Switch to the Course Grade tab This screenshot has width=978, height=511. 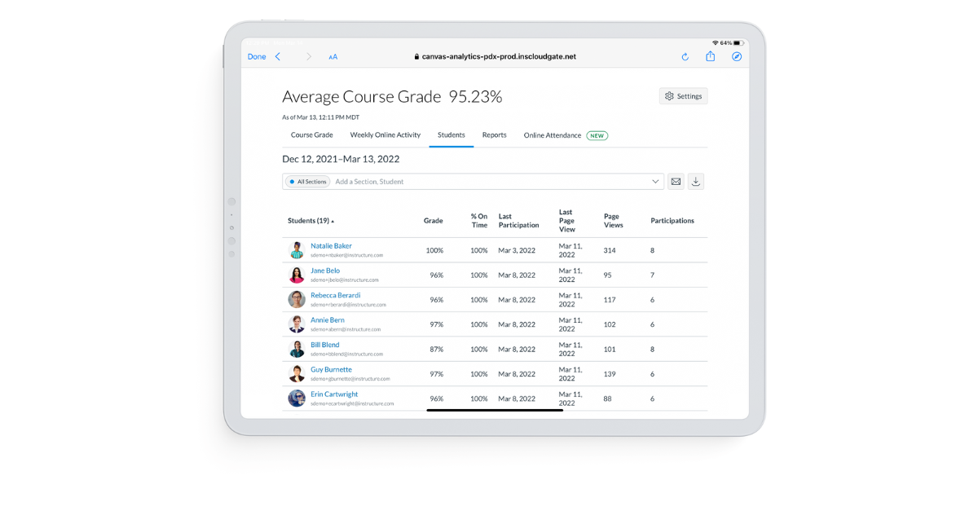(x=311, y=135)
